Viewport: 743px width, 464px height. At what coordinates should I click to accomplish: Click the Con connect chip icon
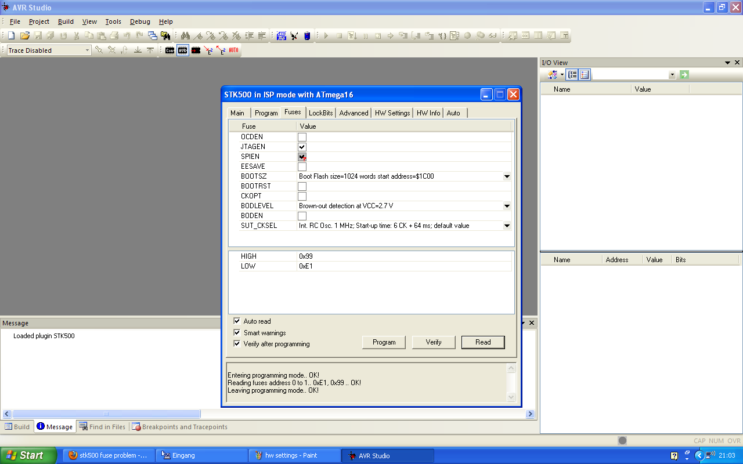[x=169, y=50]
